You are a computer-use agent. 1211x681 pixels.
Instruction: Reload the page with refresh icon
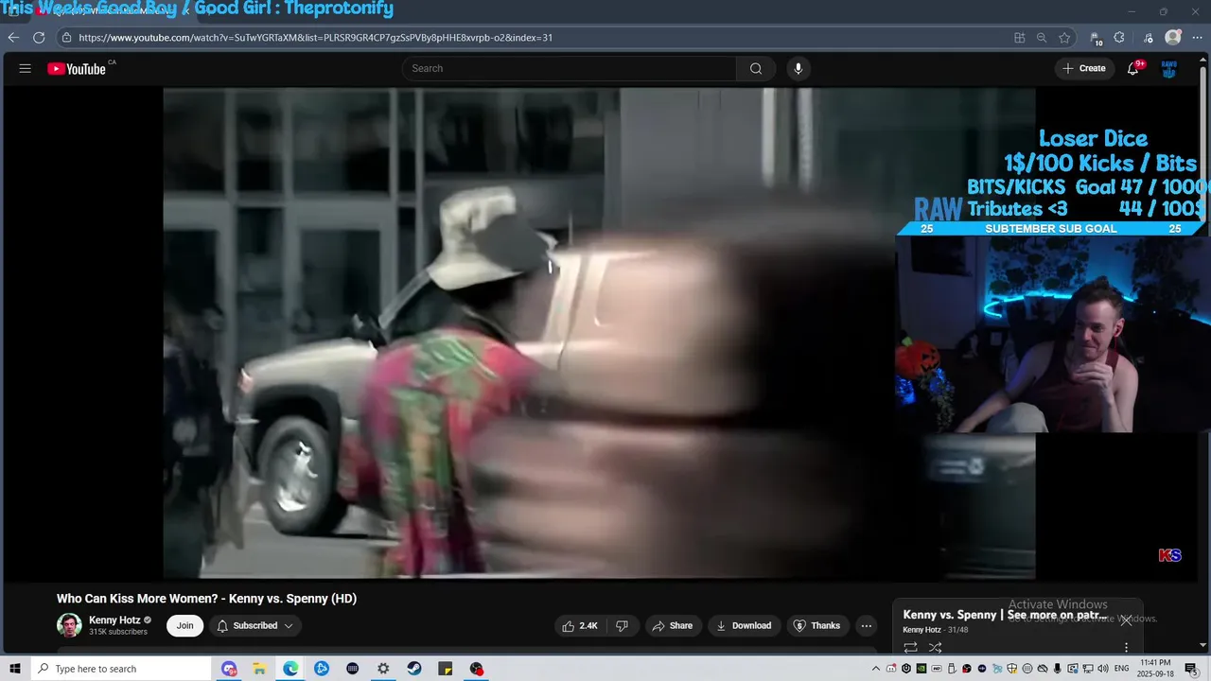[x=39, y=38]
